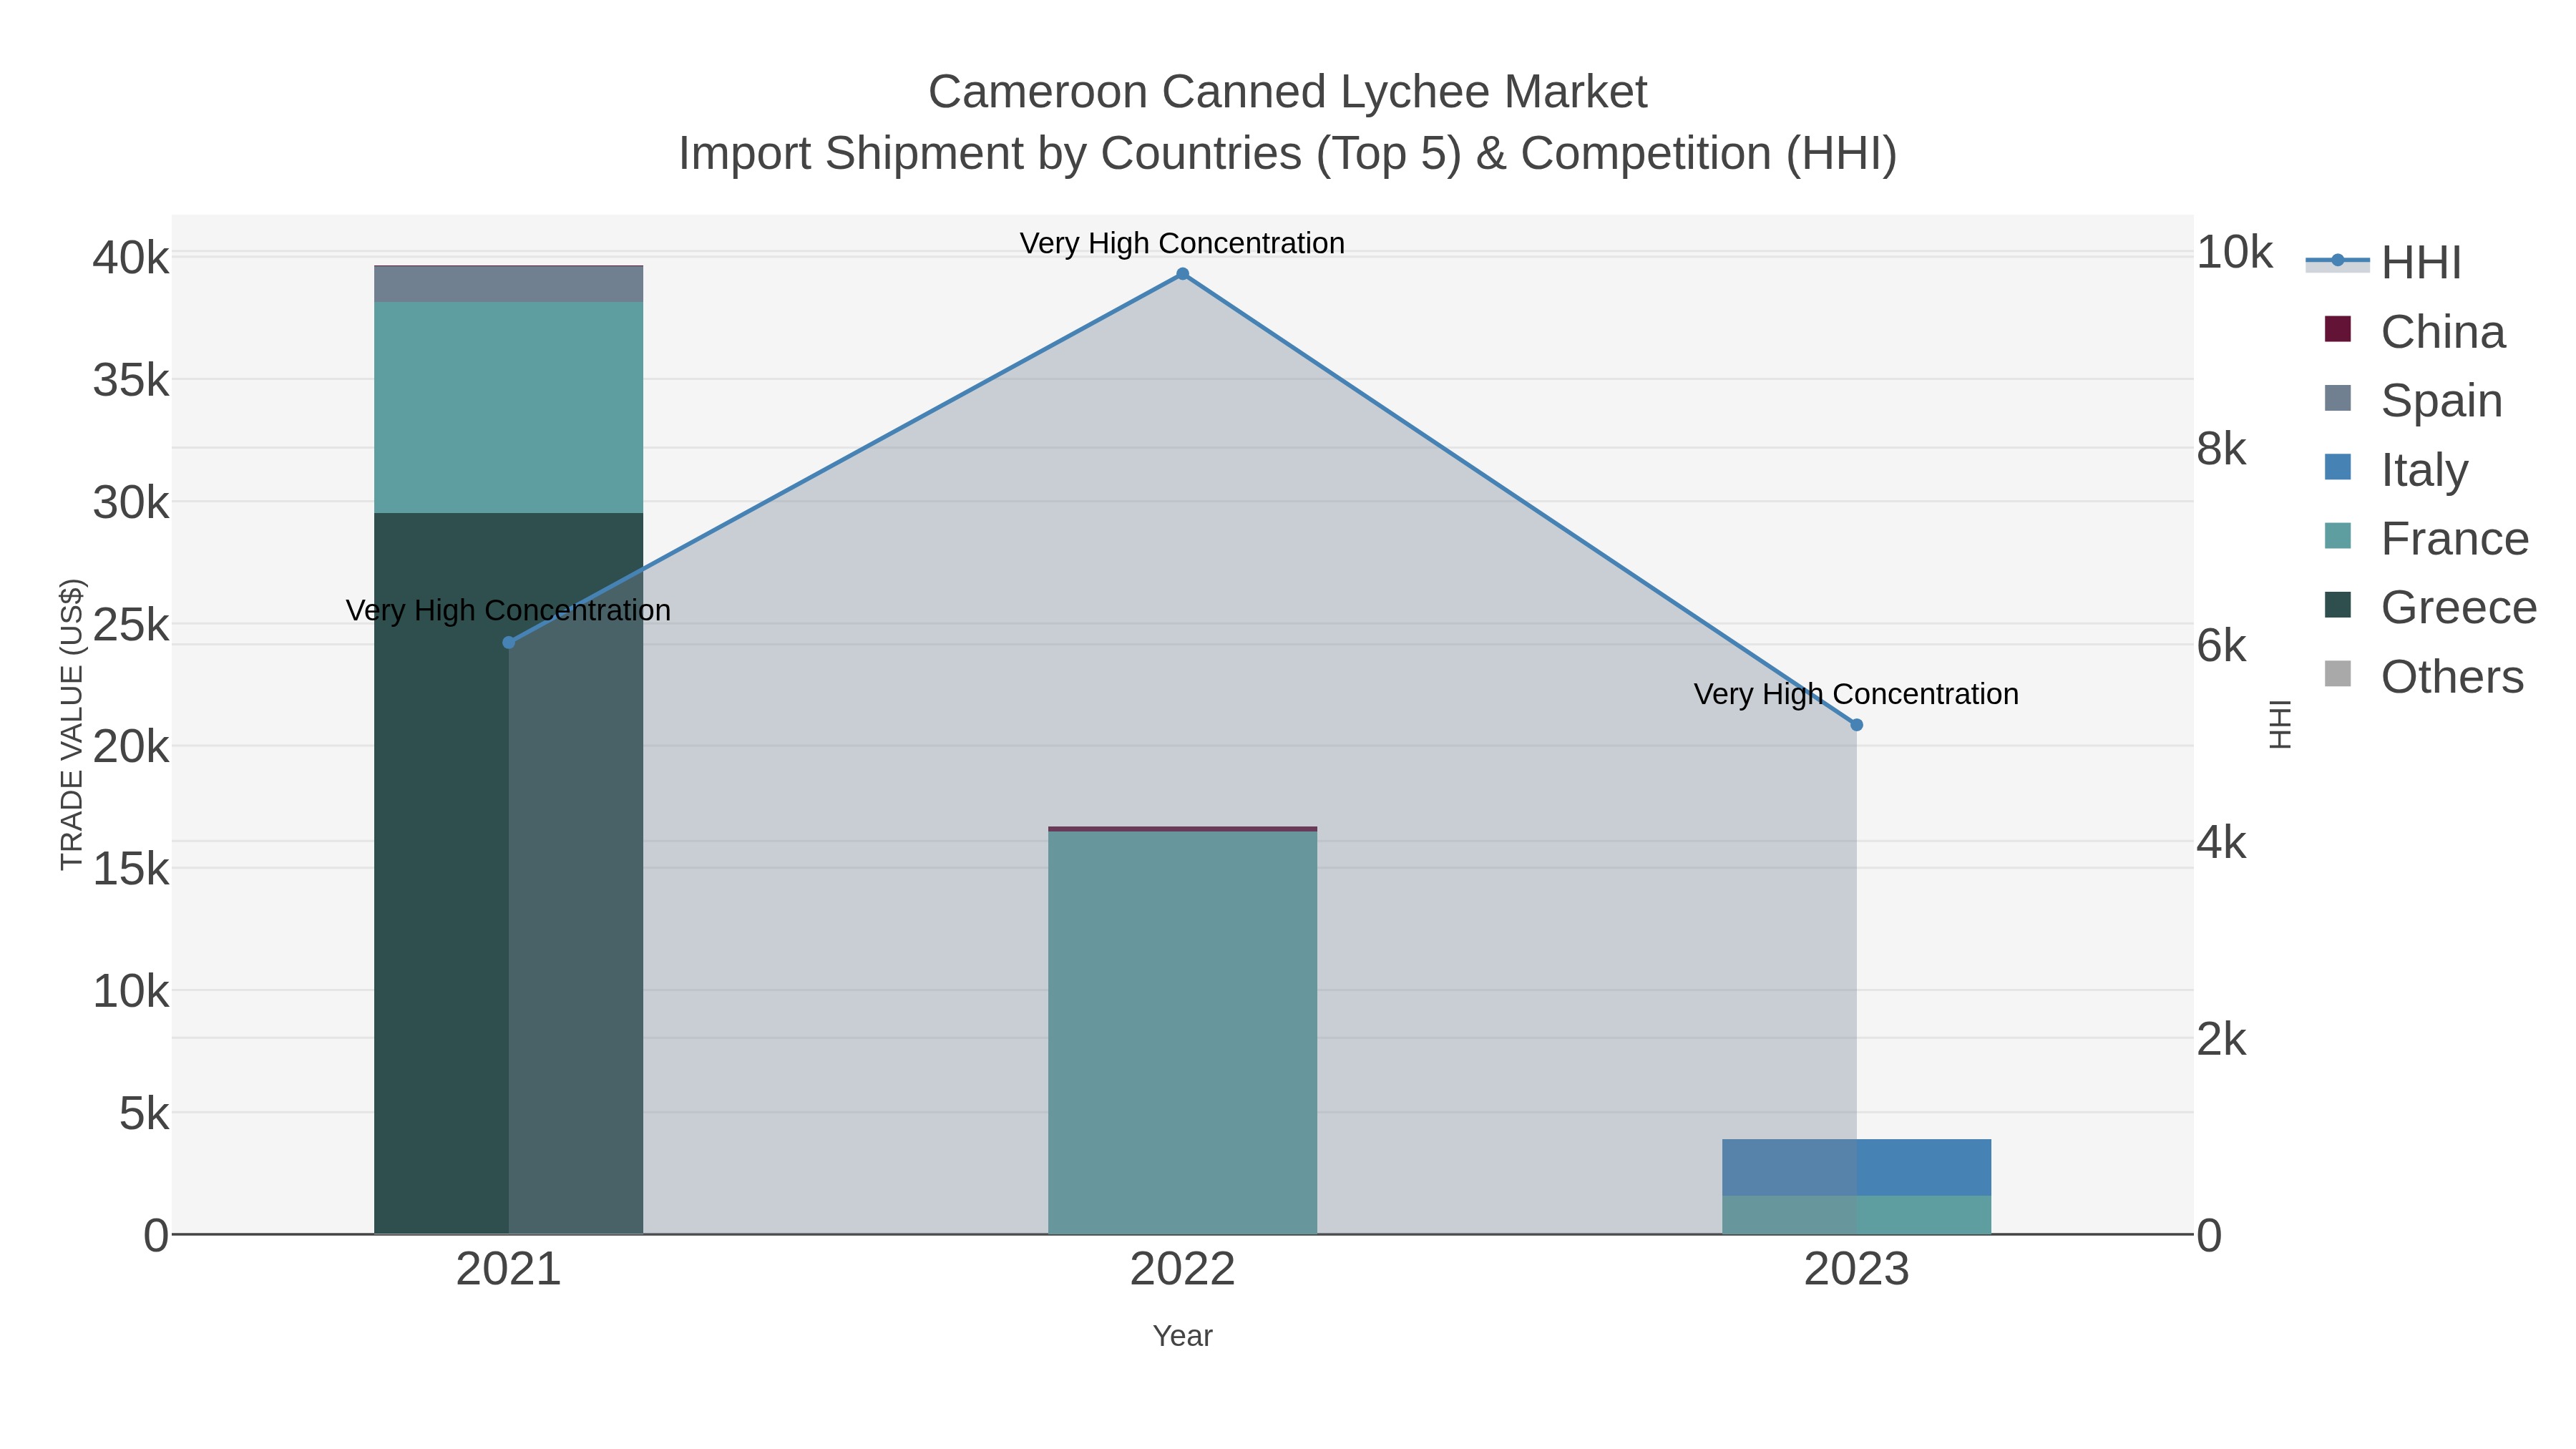Viewport: 2576px width, 1449px height.
Task: Click the 10k right axis tick label
Action: 2234,253
